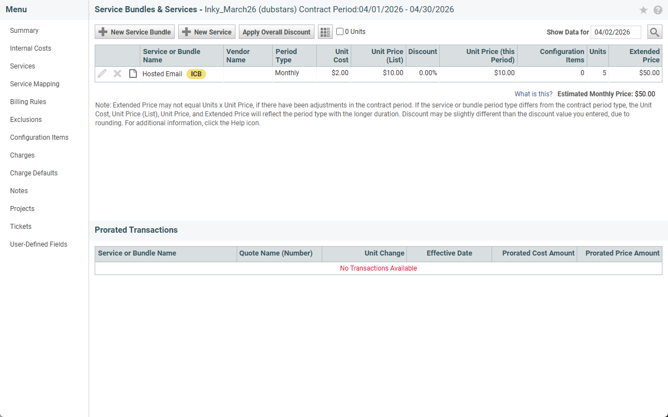Screen dimensions: 668x417
Task: Click the Show Data for date field
Action: coord(615,32)
